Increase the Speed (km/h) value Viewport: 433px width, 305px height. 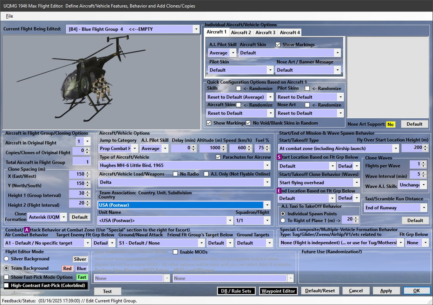[x=249, y=146]
